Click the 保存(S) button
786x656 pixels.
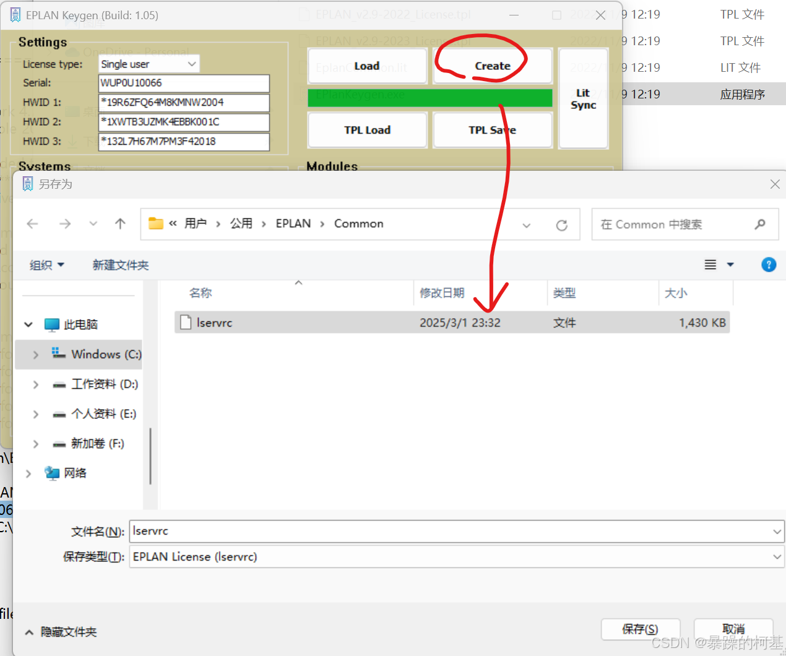coord(641,629)
